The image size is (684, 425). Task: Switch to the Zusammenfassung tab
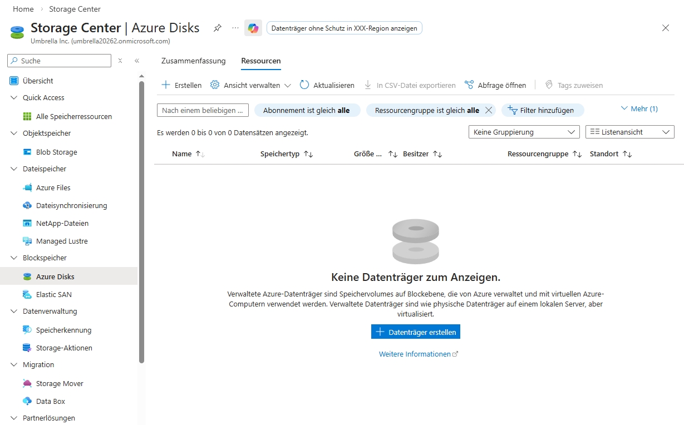coord(193,61)
